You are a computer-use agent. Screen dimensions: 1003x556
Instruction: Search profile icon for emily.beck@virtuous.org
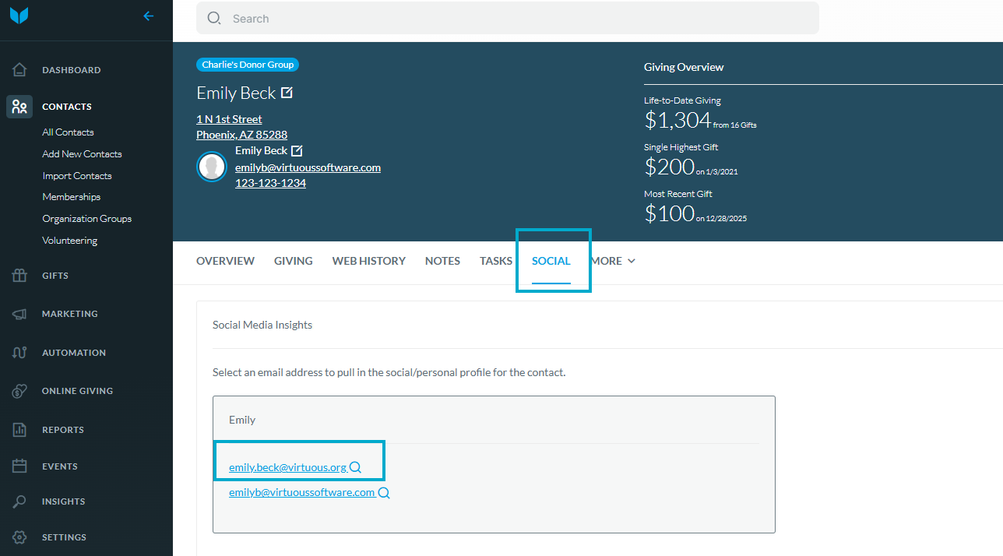[x=355, y=467]
